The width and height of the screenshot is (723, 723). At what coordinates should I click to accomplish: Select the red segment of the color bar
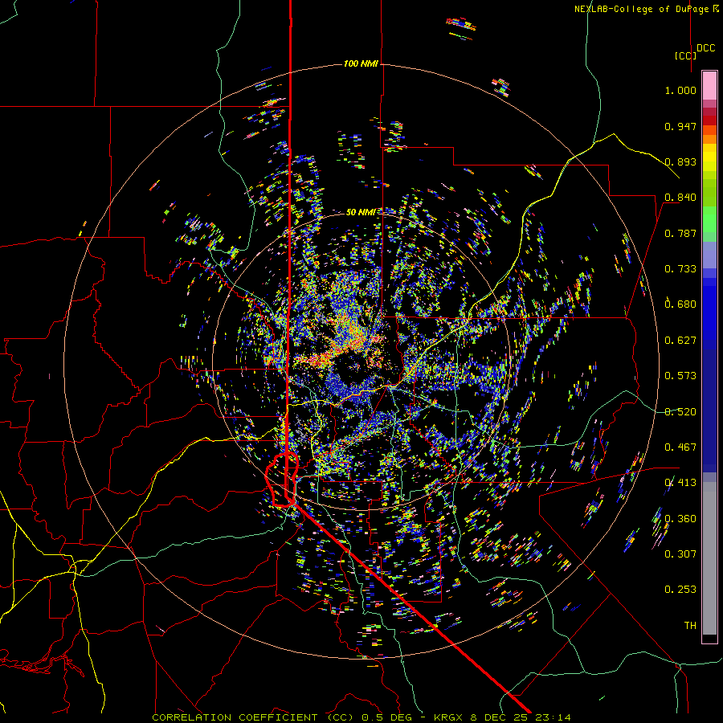(x=709, y=120)
